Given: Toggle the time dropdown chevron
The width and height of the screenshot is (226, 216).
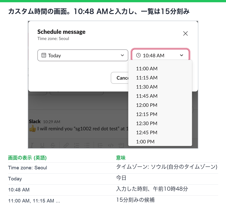Looking at the screenshot, I should [x=182, y=55].
